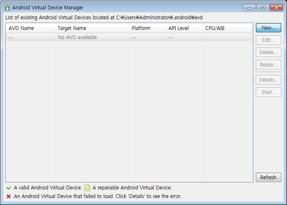Click the red X failed-to-load icon
The width and height of the screenshot is (287, 205).
(x=9, y=196)
